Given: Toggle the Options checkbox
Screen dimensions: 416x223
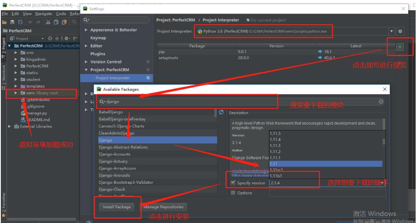Looking at the screenshot, I should tap(233, 193).
